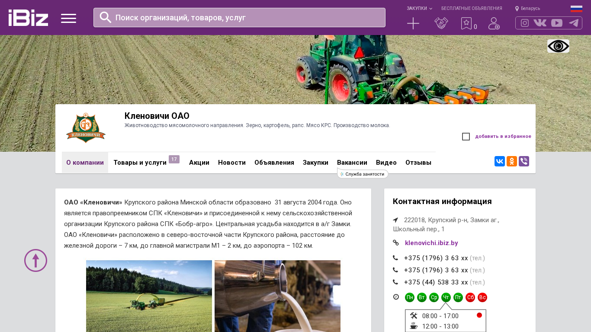Open iBiz Instagram page
Viewport: 591px width, 332px height.
point(525,23)
